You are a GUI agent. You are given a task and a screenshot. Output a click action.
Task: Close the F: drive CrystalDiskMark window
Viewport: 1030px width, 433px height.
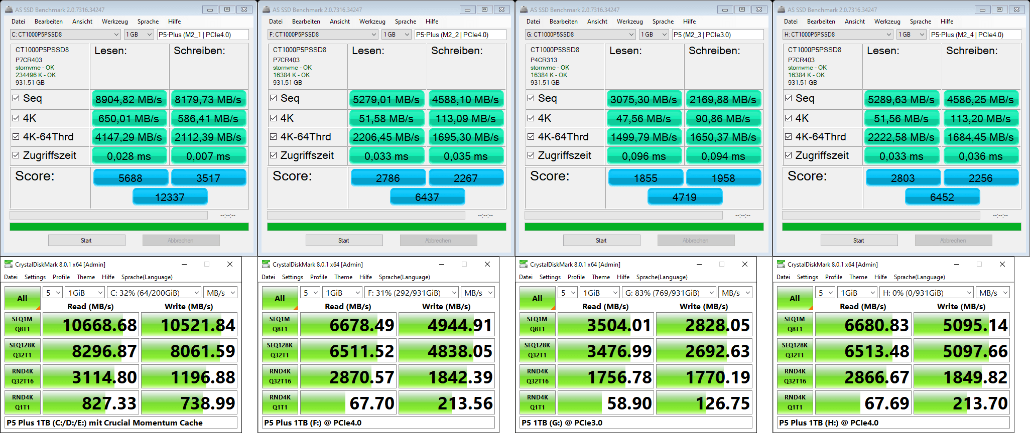(x=487, y=264)
